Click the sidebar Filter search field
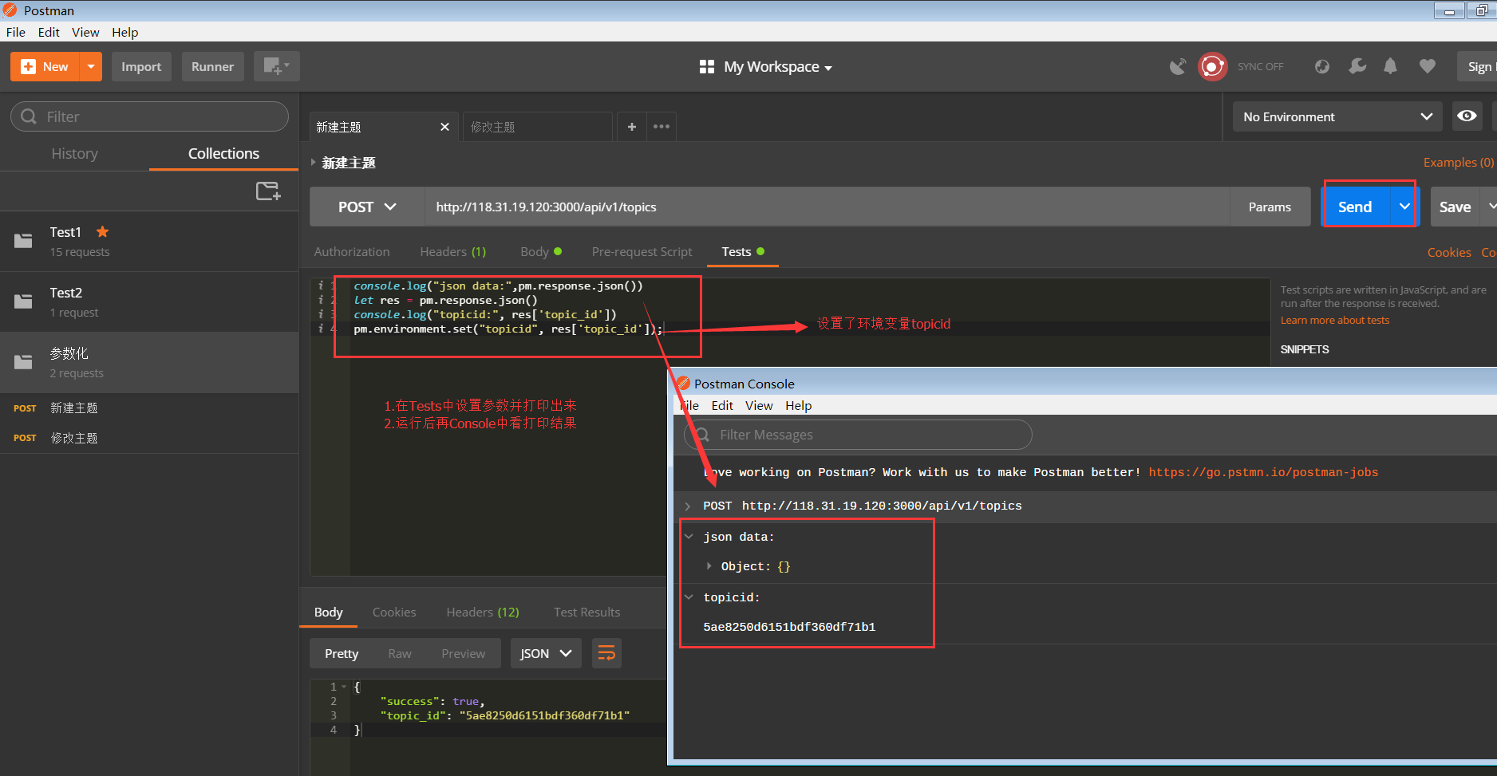The image size is (1497, 776). 149,116
